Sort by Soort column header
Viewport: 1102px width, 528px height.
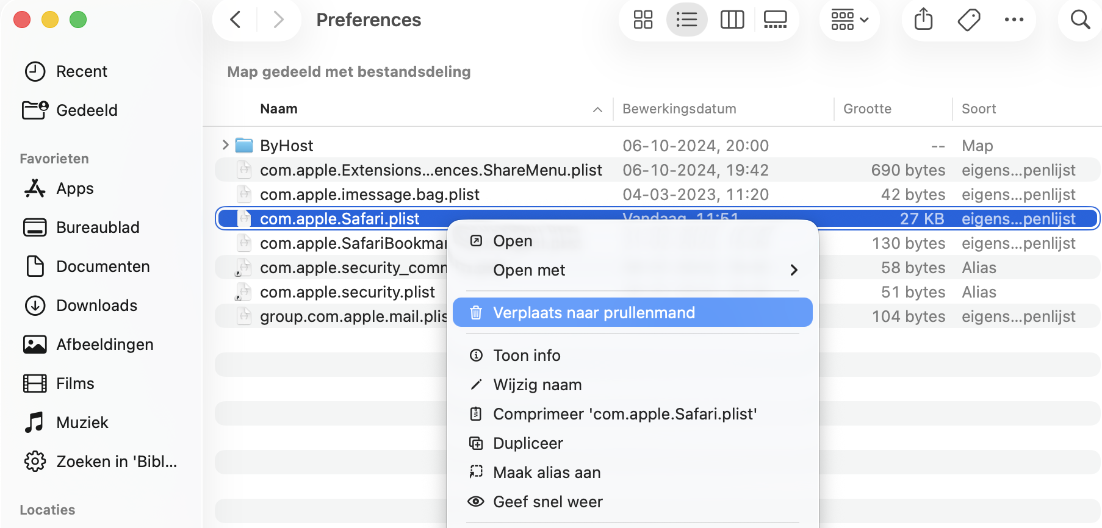(x=979, y=109)
